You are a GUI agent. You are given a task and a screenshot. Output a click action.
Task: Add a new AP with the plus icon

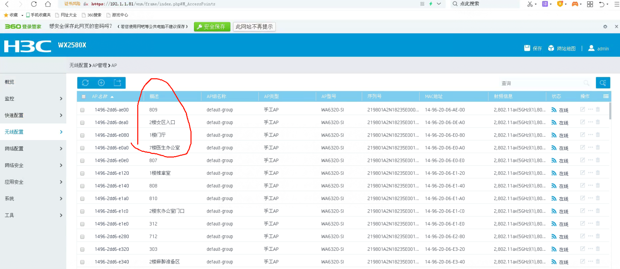coord(101,83)
